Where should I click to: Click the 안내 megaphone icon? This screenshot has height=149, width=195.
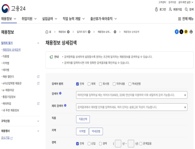51,57
